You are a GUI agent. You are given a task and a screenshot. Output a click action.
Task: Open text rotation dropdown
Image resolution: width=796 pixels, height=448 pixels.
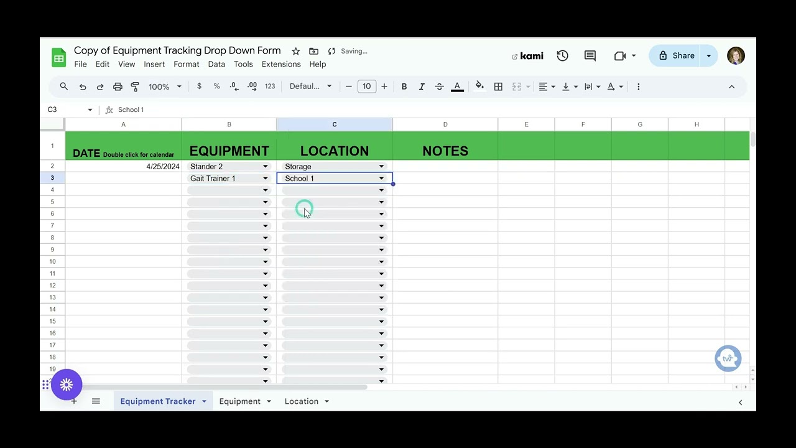point(614,86)
